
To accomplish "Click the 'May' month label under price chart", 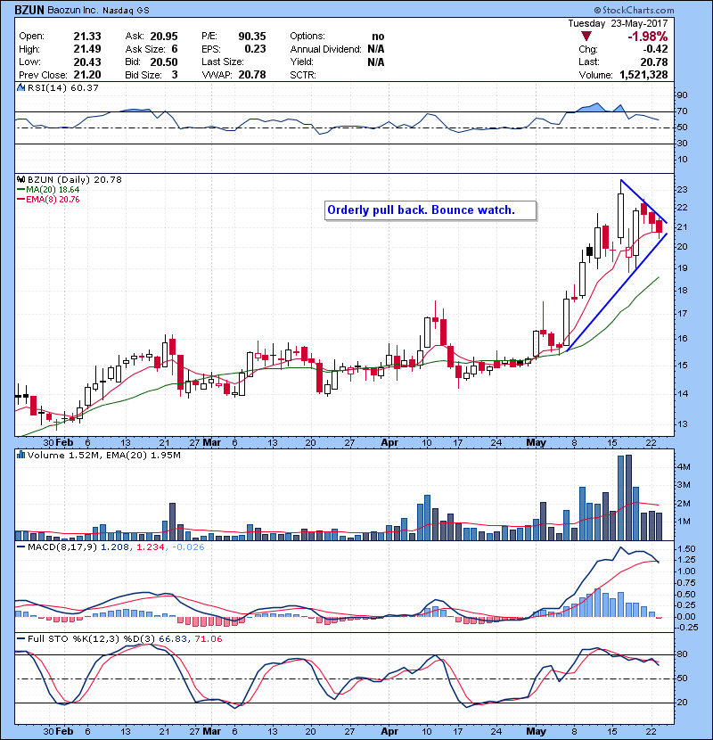I will [x=536, y=443].
